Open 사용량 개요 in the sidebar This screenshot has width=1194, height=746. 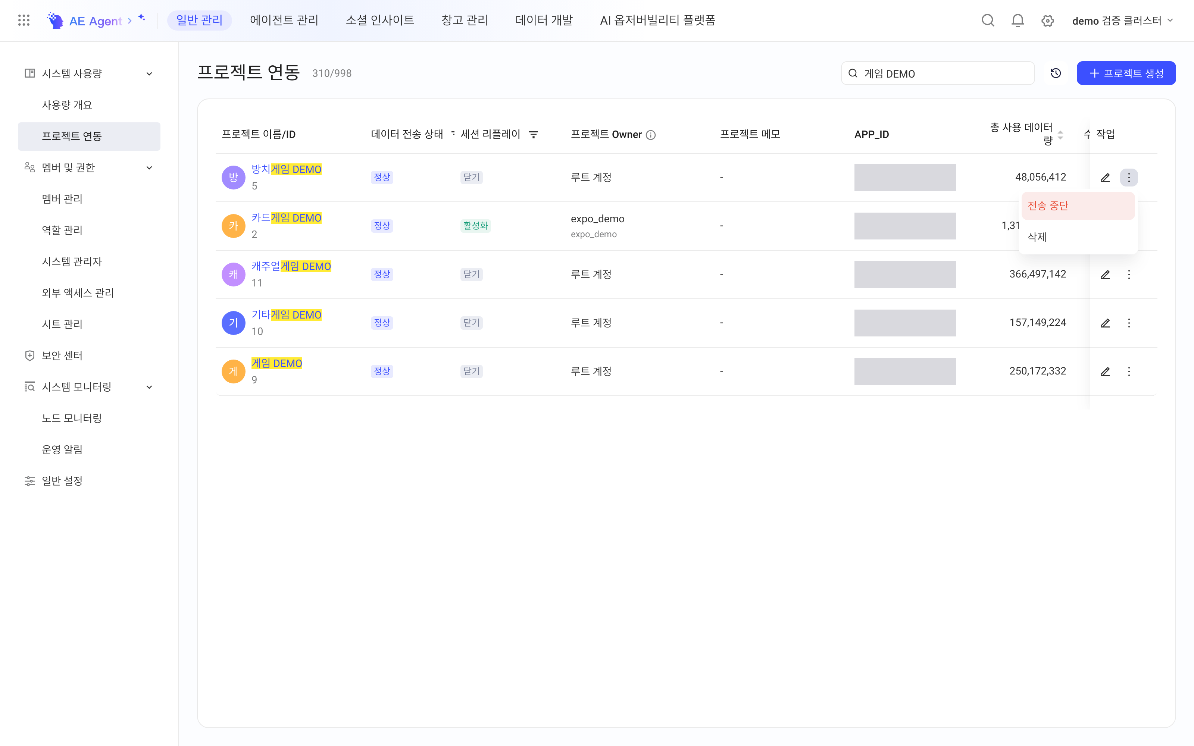click(89, 104)
